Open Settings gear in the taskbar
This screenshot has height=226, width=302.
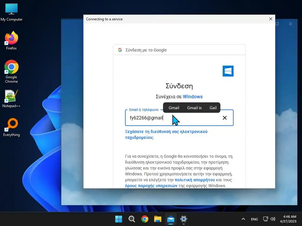pos(184,219)
